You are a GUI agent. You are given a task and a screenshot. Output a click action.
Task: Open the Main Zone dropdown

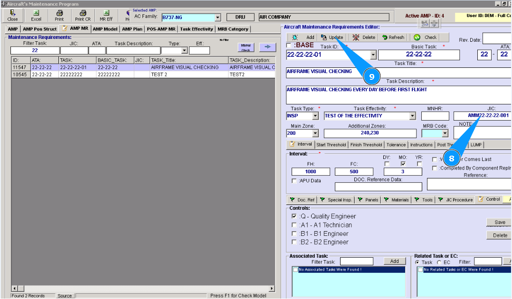point(315,133)
